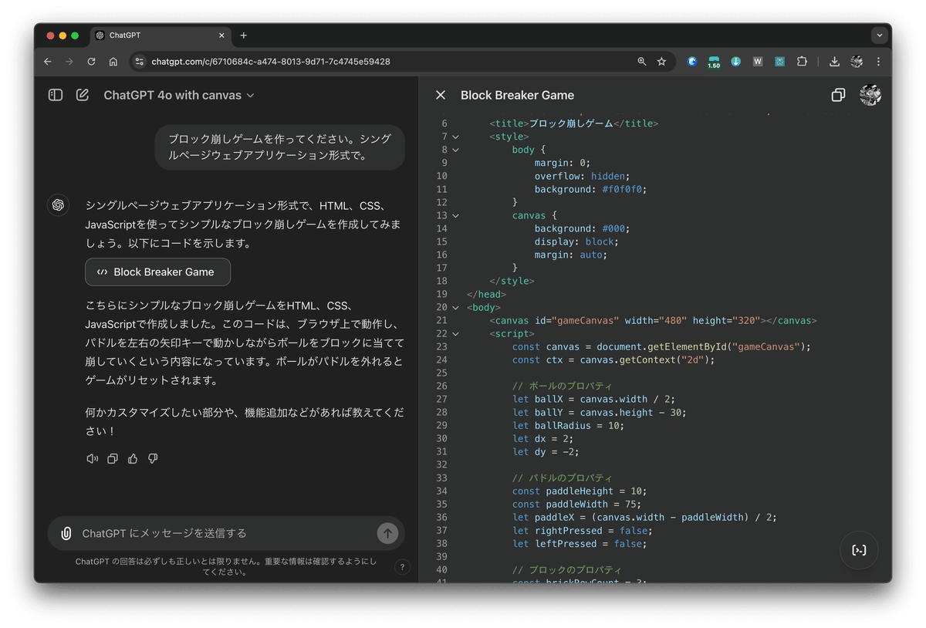
Task: Toggle the ChatGPT sidebar panel icon
Action: point(56,95)
